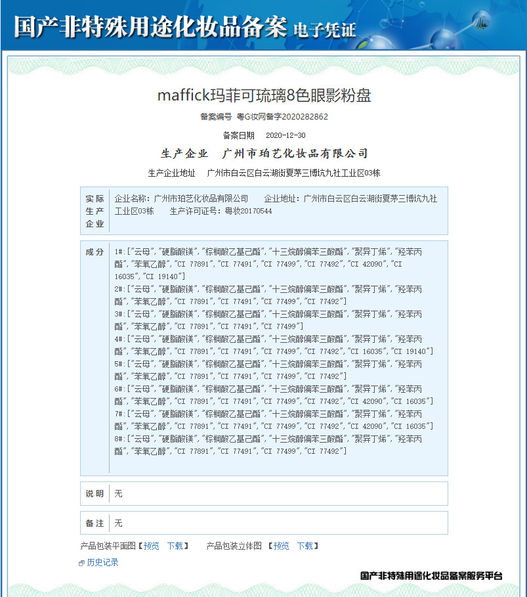
Task: Click the 备案编号 label
Action: 216,117
